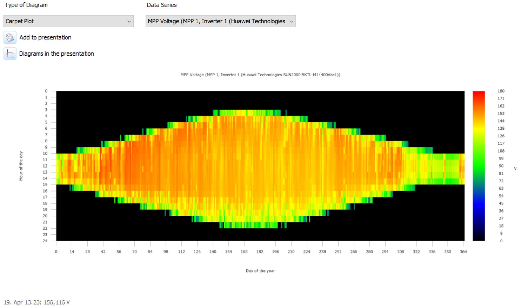The width and height of the screenshot is (521, 308).
Task: Click the chevron arrow of the Data Series dropdown
Action: click(x=291, y=21)
